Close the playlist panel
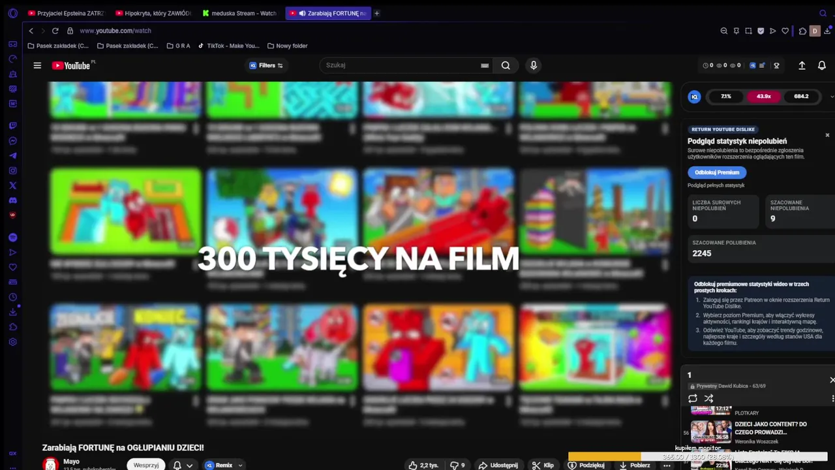This screenshot has height=470, width=835. [832, 380]
